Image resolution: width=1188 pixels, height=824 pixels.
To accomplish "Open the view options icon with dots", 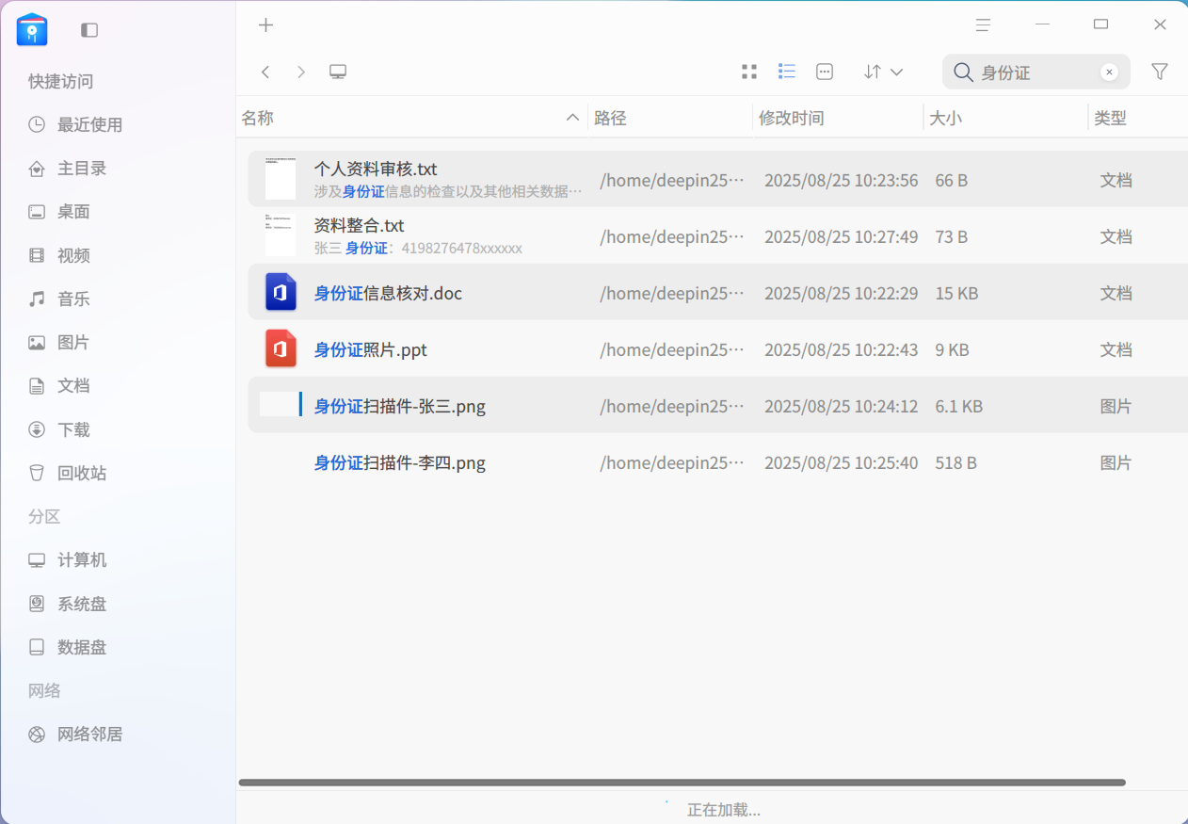I will click(x=825, y=72).
